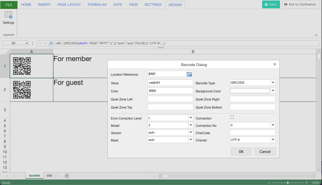The height and width of the screenshot is (185, 322).
Task: Open the Mask dropdown
Action: (191, 140)
